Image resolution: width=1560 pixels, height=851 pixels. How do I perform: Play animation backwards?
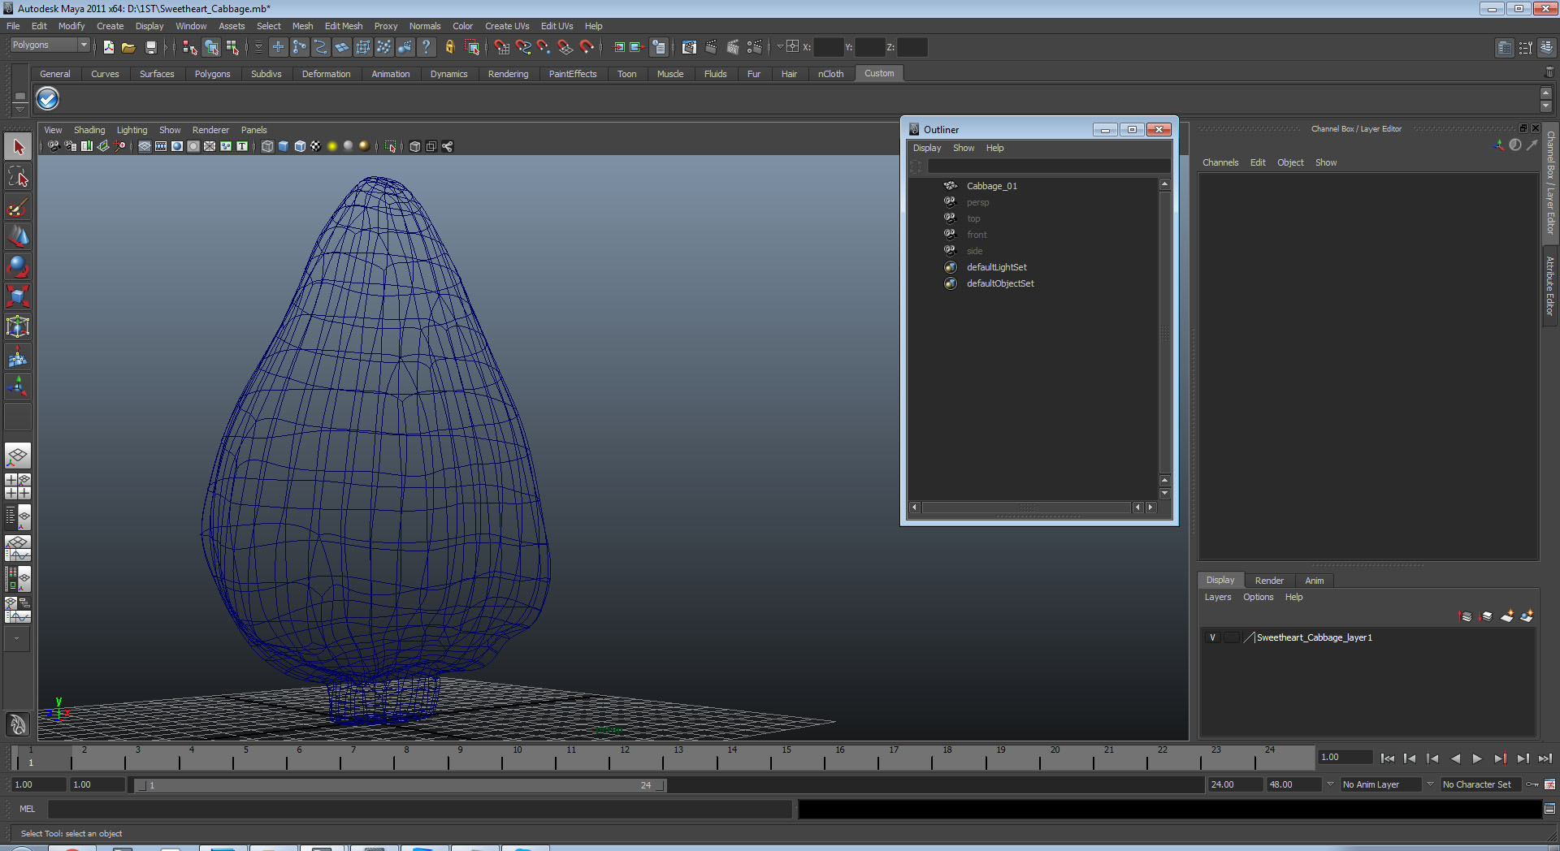[1454, 758]
